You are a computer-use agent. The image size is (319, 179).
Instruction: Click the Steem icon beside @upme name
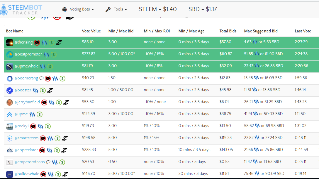tap(32, 114)
